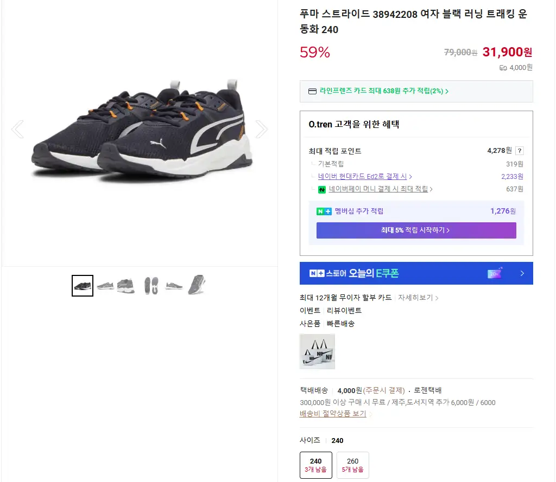Select the first shoe thumbnail

(83, 286)
